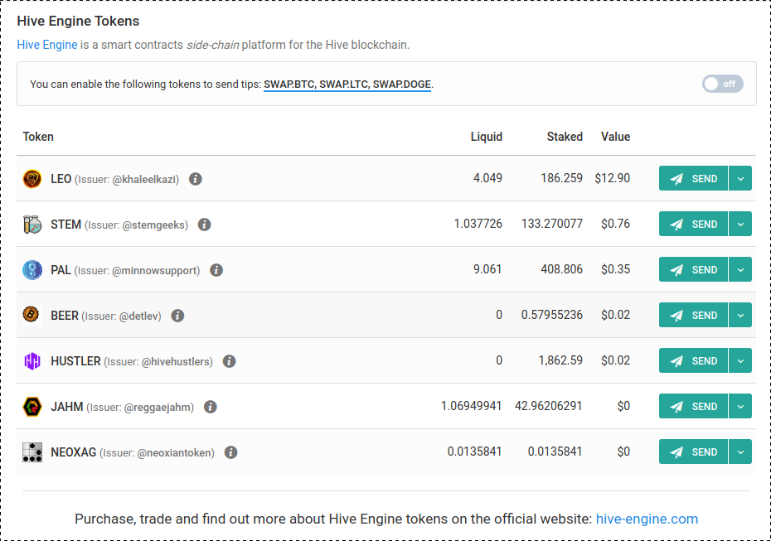Send LEO tokens
Image resolution: width=771 pixels, height=541 pixels.
tap(693, 178)
